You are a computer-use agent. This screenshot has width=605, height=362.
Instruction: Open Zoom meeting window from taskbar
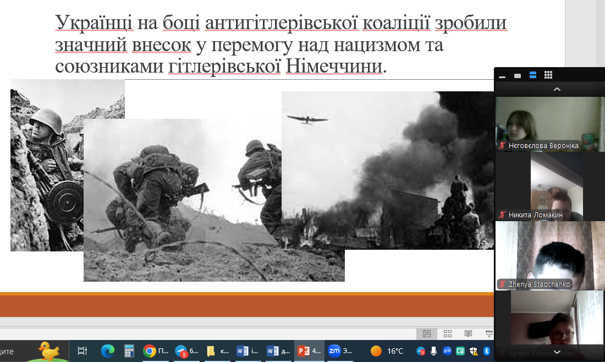point(339,351)
